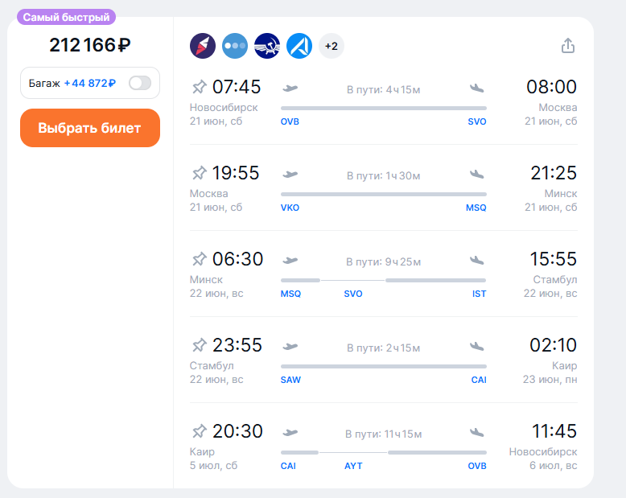This screenshot has width=626, height=498.
Task: Click the Aeroflot airline logo
Action: click(x=267, y=46)
